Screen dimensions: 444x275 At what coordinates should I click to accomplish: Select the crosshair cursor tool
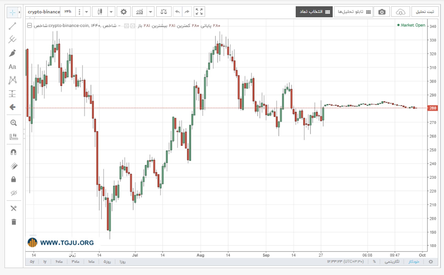pyautogui.click(x=12, y=12)
